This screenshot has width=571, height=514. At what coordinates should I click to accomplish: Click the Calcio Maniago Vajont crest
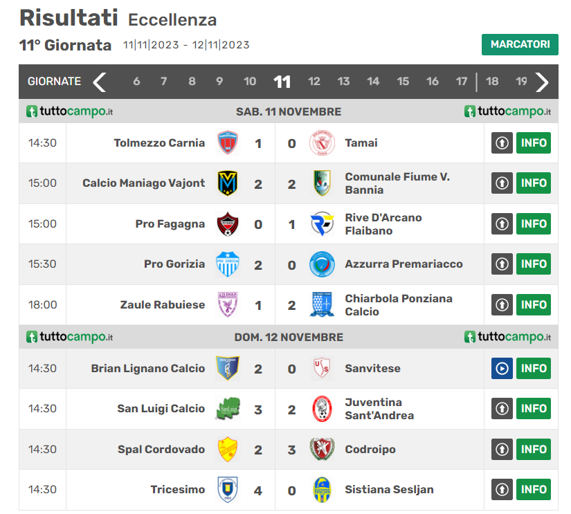coord(228,183)
